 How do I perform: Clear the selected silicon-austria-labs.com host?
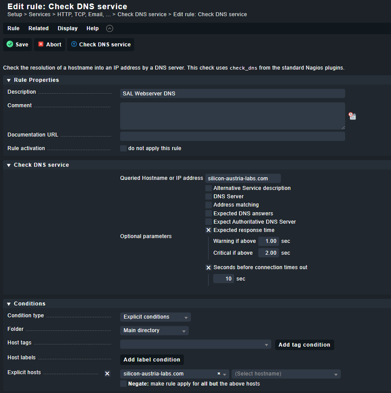tap(219, 374)
